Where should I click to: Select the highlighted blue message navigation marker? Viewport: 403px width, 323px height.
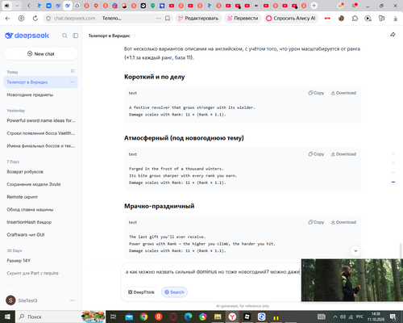click(x=393, y=182)
